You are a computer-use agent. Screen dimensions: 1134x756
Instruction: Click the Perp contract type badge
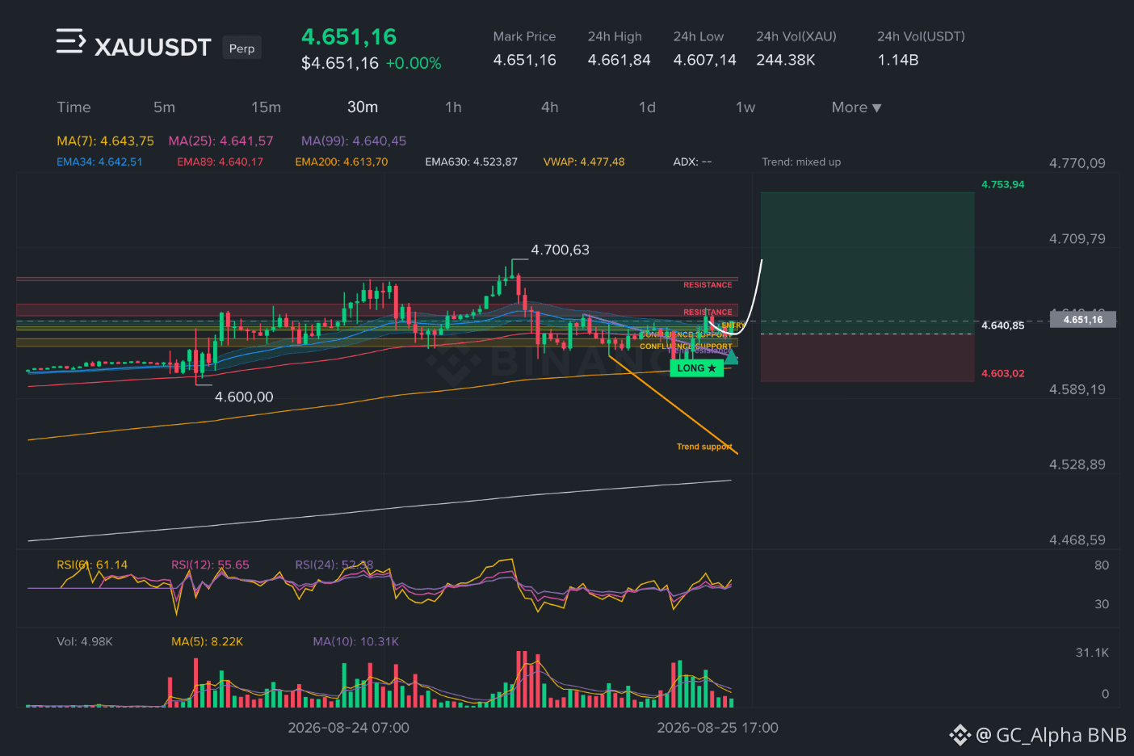[x=241, y=48]
